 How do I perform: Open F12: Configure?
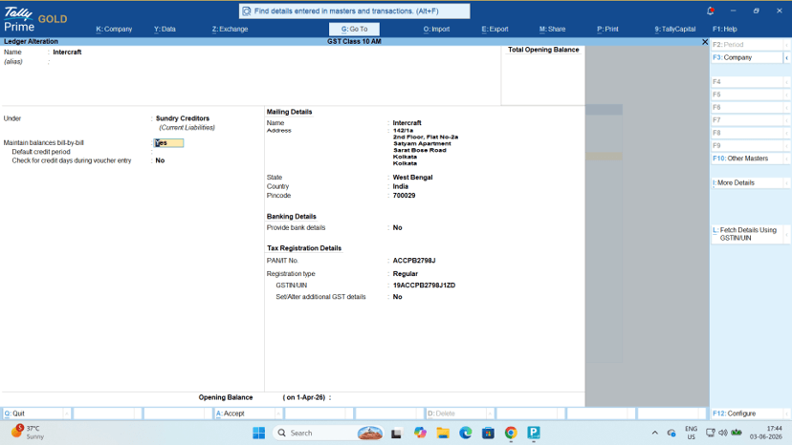(x=746, y=413)
